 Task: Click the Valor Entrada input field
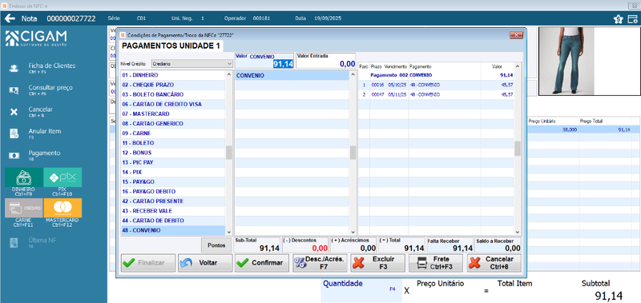point(325,61)
